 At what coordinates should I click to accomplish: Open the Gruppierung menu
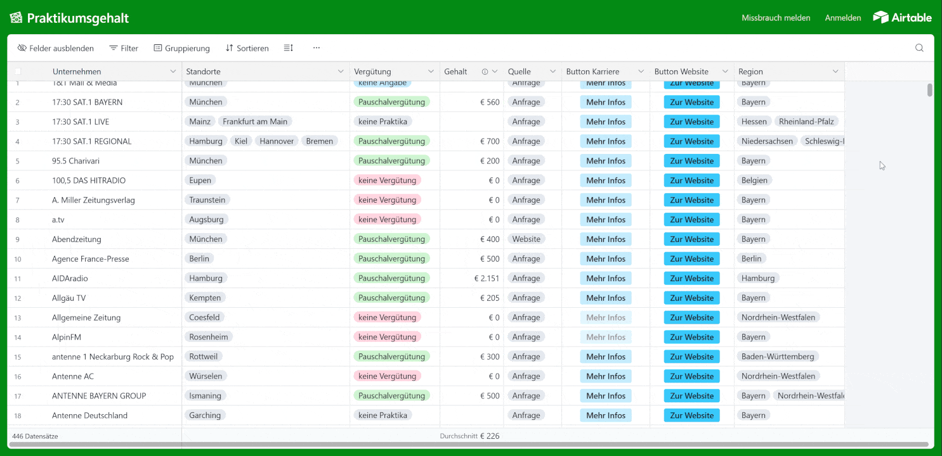click(182, 48)
